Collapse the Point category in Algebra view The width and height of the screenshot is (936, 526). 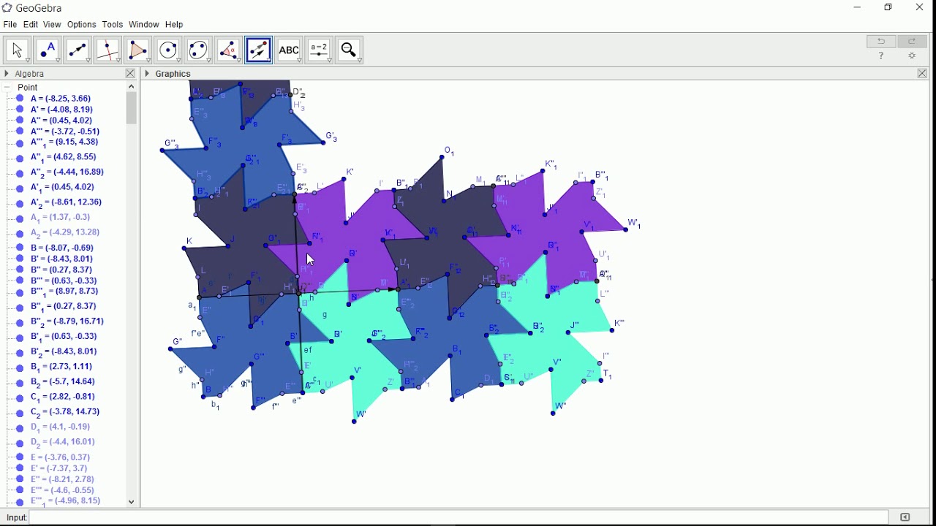pos(7,88)
